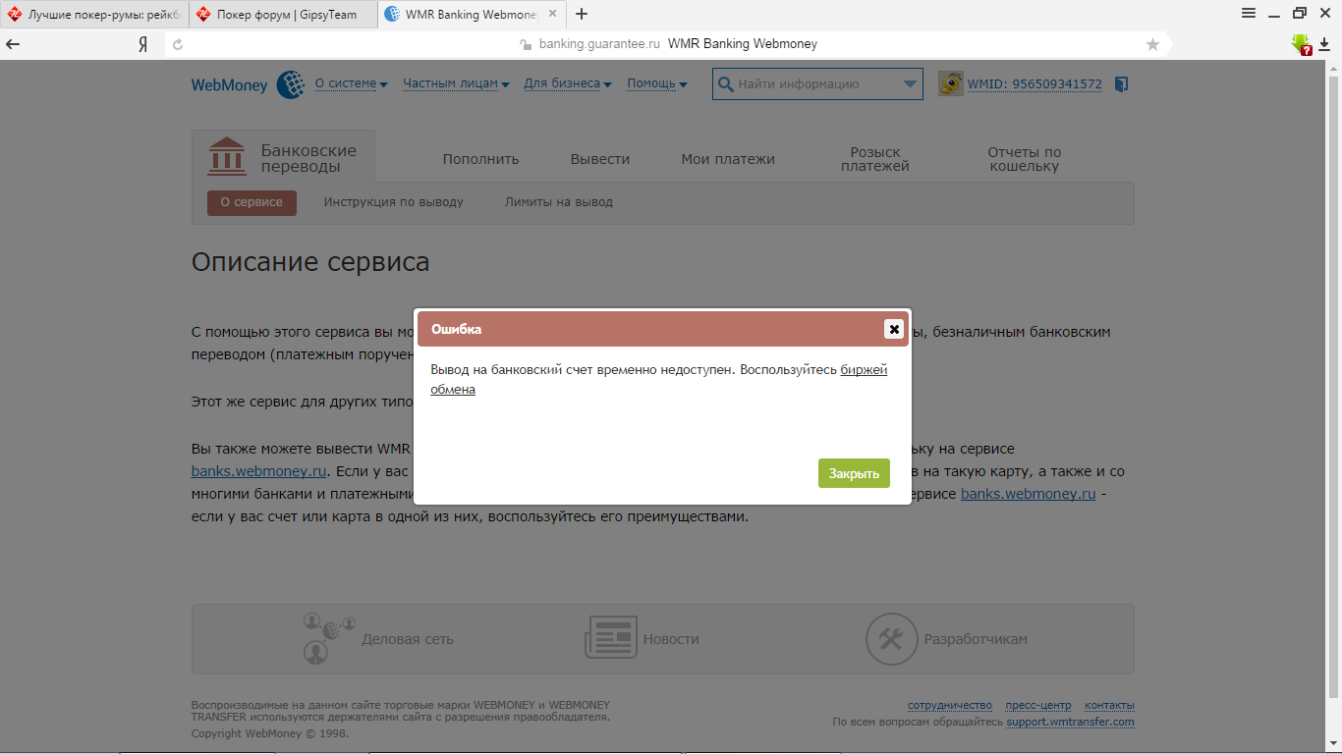Open the Банковские переводы section

pyautogui.click(x=283, y=156)
